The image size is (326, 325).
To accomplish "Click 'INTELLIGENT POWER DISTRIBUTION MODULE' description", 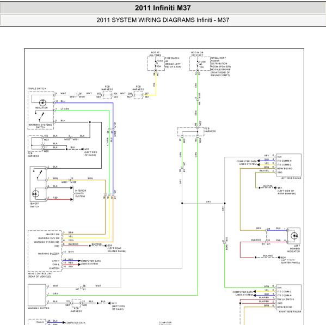I will pyautogui.click(x=221, y=66).
